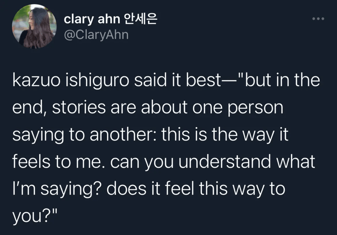
Task: Click the phrase this is the way it
Action: 225,135
